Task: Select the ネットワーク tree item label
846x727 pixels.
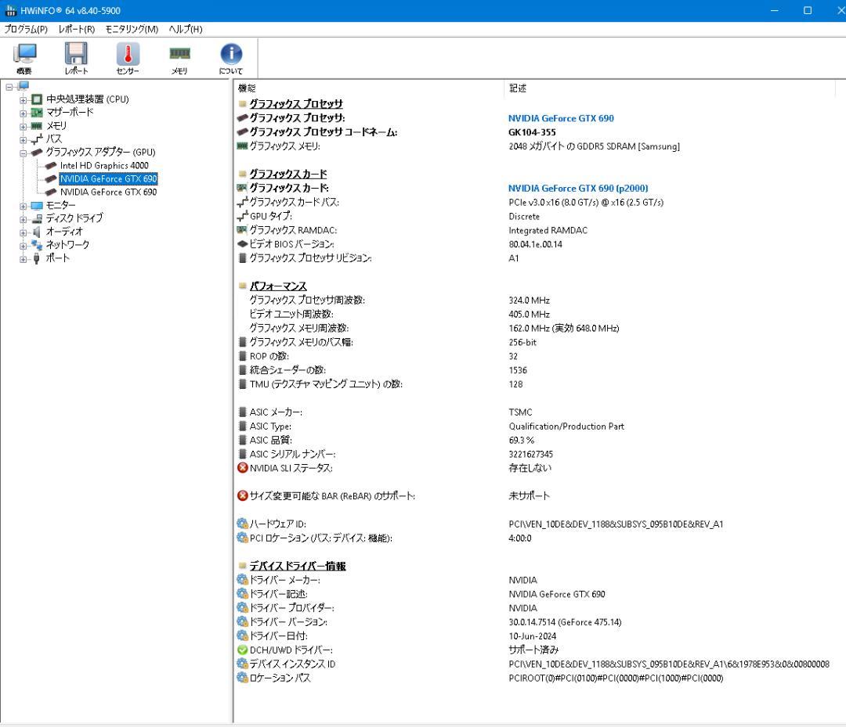Action: coord(67,245)
